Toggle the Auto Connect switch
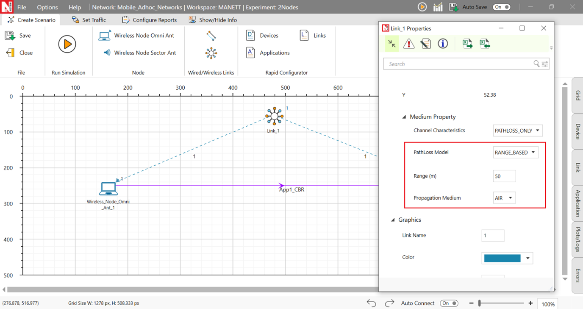 449,303
